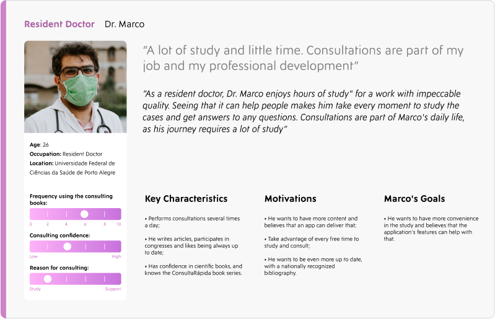This screenshot has width=495, height=319.
Task: Click the frequency slider white knob
Action: click(x=84, y=214)
